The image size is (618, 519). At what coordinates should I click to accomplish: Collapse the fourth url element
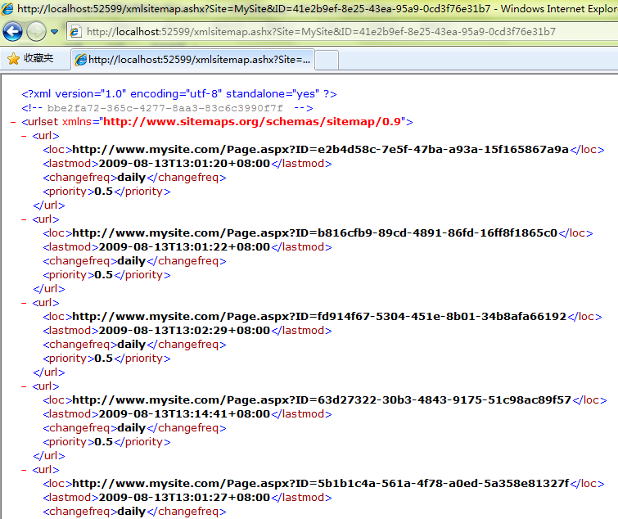pos(24,386)
